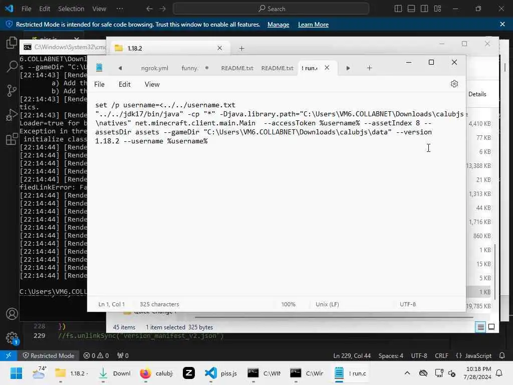The image size is (513, 385).
Task: Open Windows Start menu
Action: tap(16, 373)
